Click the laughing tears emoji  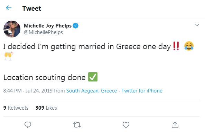189,46
